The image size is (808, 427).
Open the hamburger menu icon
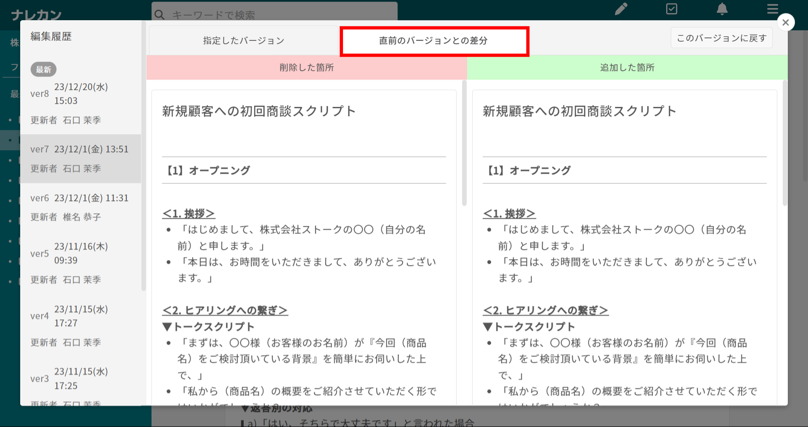(772, 9)
